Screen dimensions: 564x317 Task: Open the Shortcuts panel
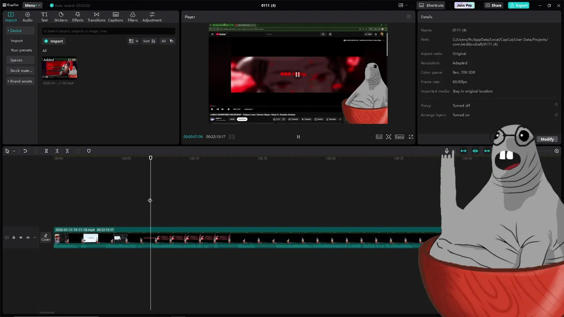pyautogui.click(x=431, y=5)
